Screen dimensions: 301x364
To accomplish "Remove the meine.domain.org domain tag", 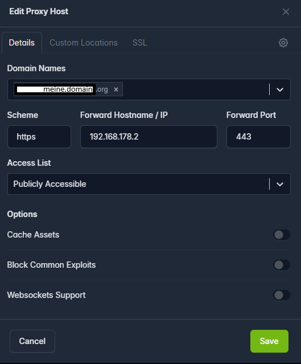I will [116, 89].
